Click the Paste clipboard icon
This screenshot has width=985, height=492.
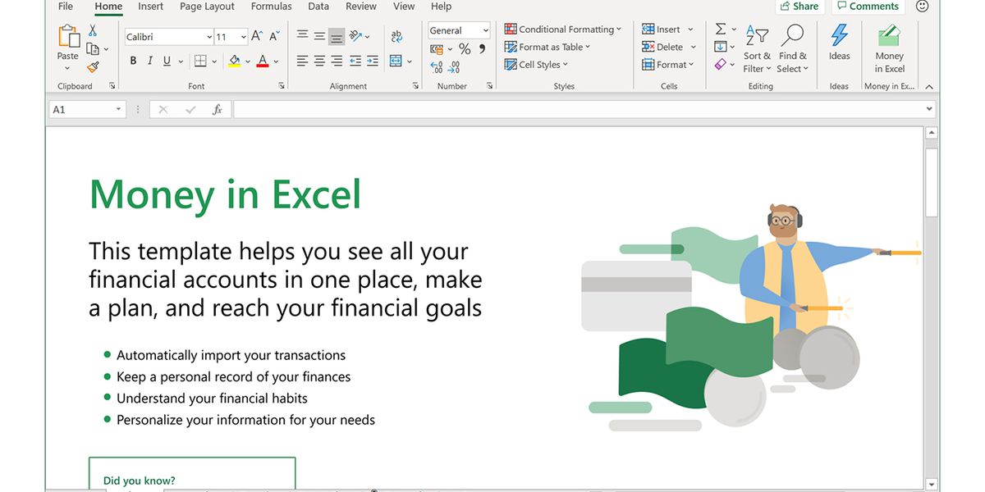(67, 36)
